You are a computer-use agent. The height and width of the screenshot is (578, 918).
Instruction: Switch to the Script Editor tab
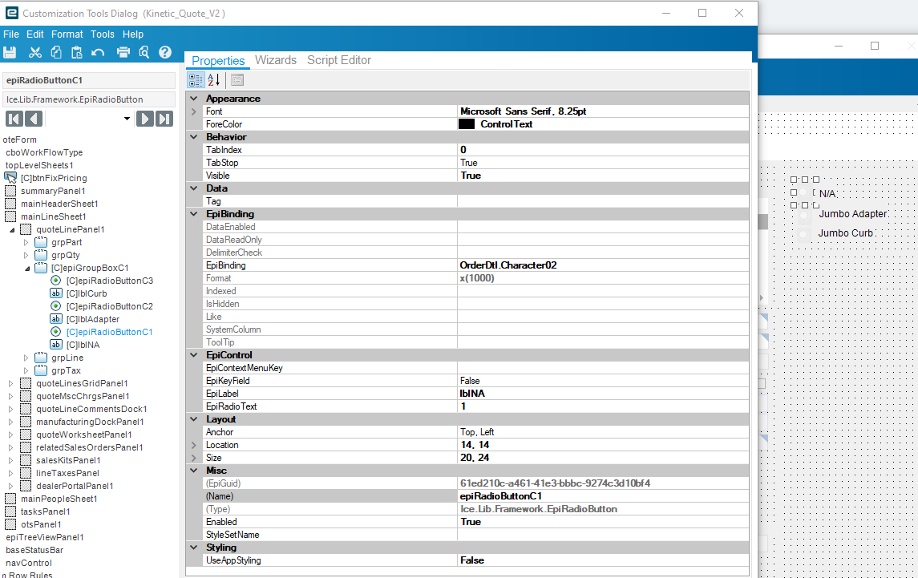point(339,60)
